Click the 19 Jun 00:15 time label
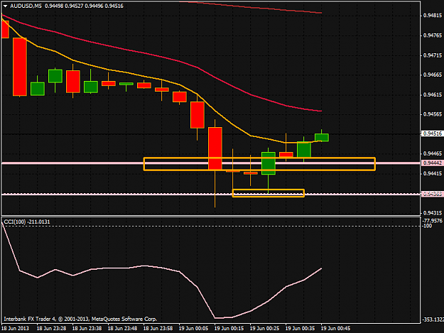This screenshot has height=333, width=444. (x=229, y=328)
